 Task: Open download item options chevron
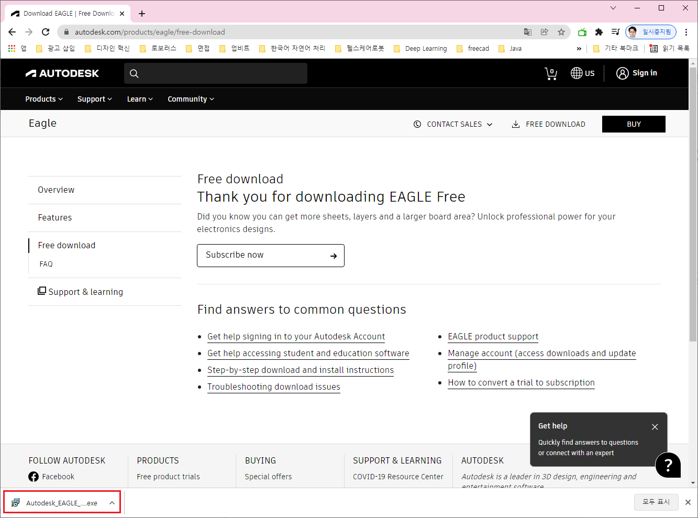112,503
